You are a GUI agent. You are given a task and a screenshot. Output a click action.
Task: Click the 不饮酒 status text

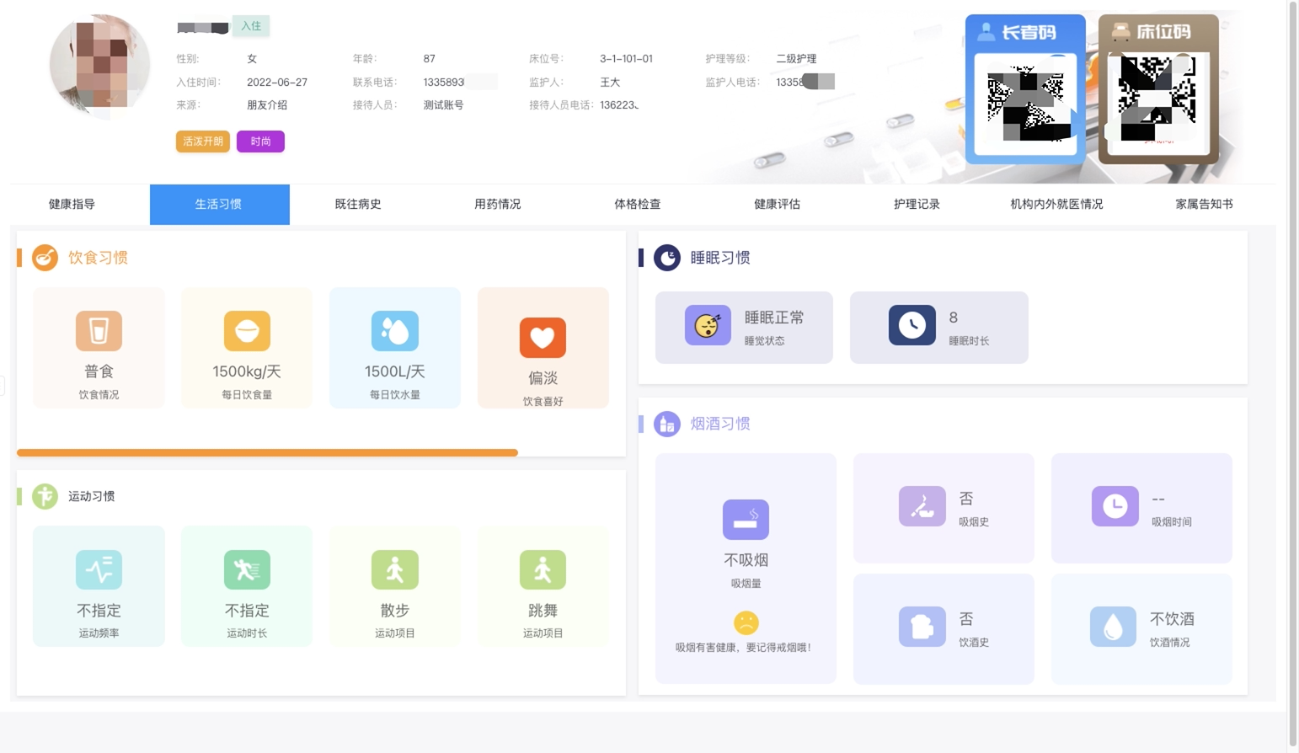1173,618
